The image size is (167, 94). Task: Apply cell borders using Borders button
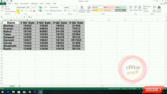point(26,11)
